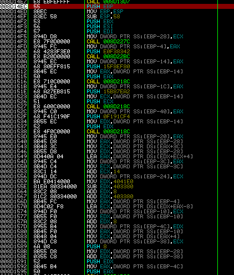Image resolution: width=234 pixels, height=275 pixels.
Task: Click hex bytes E8 710C0000
Action: (52, 82)
